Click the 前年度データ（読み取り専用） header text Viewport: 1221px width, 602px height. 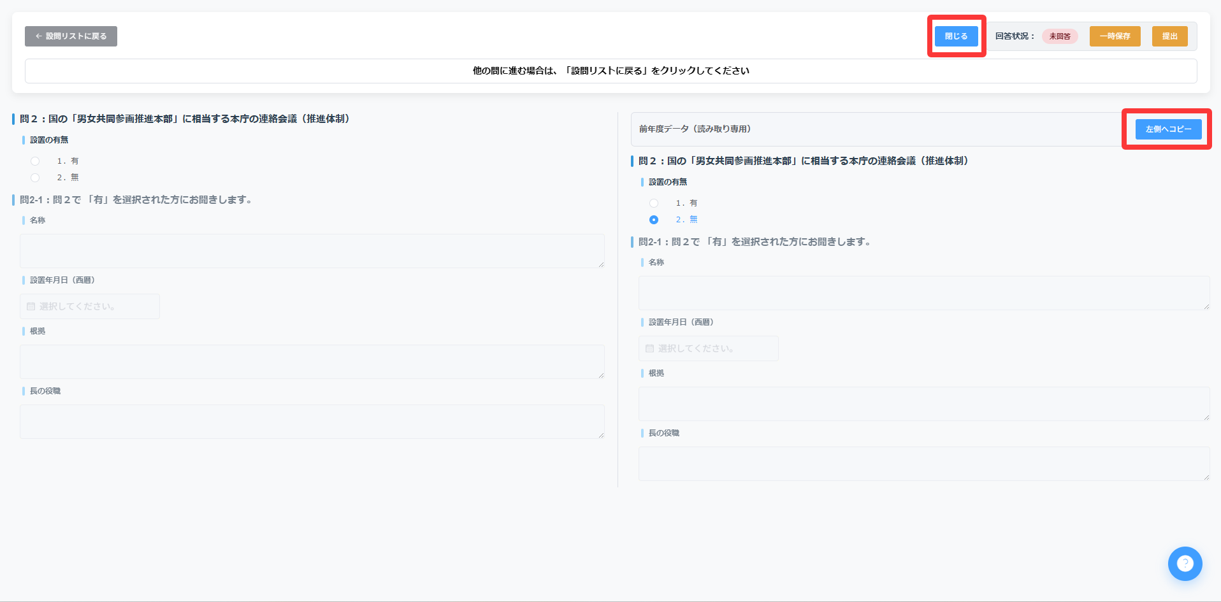[695, 129]
